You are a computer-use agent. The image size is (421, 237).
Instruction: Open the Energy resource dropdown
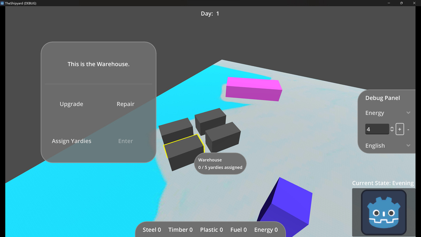(x=387, y=113)
